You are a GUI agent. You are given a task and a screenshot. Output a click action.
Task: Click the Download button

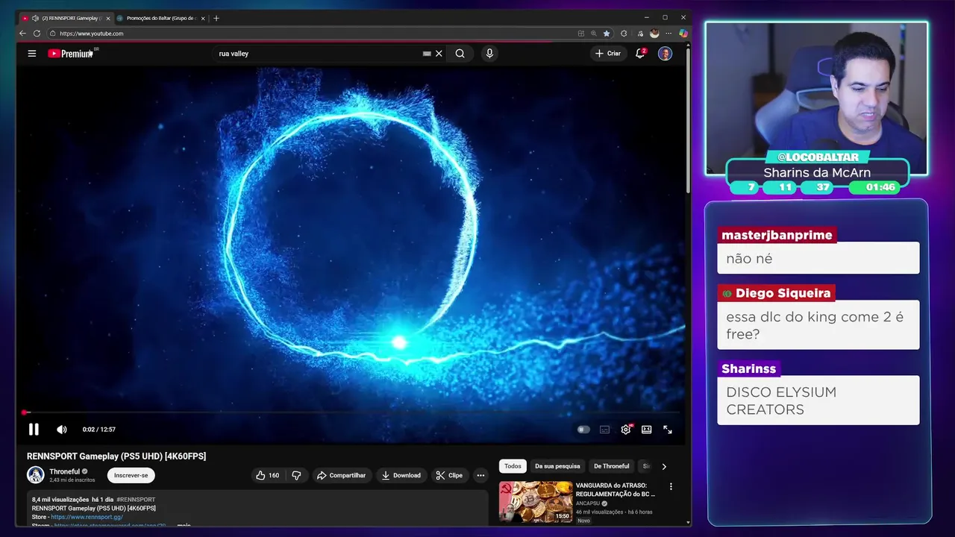401,475
